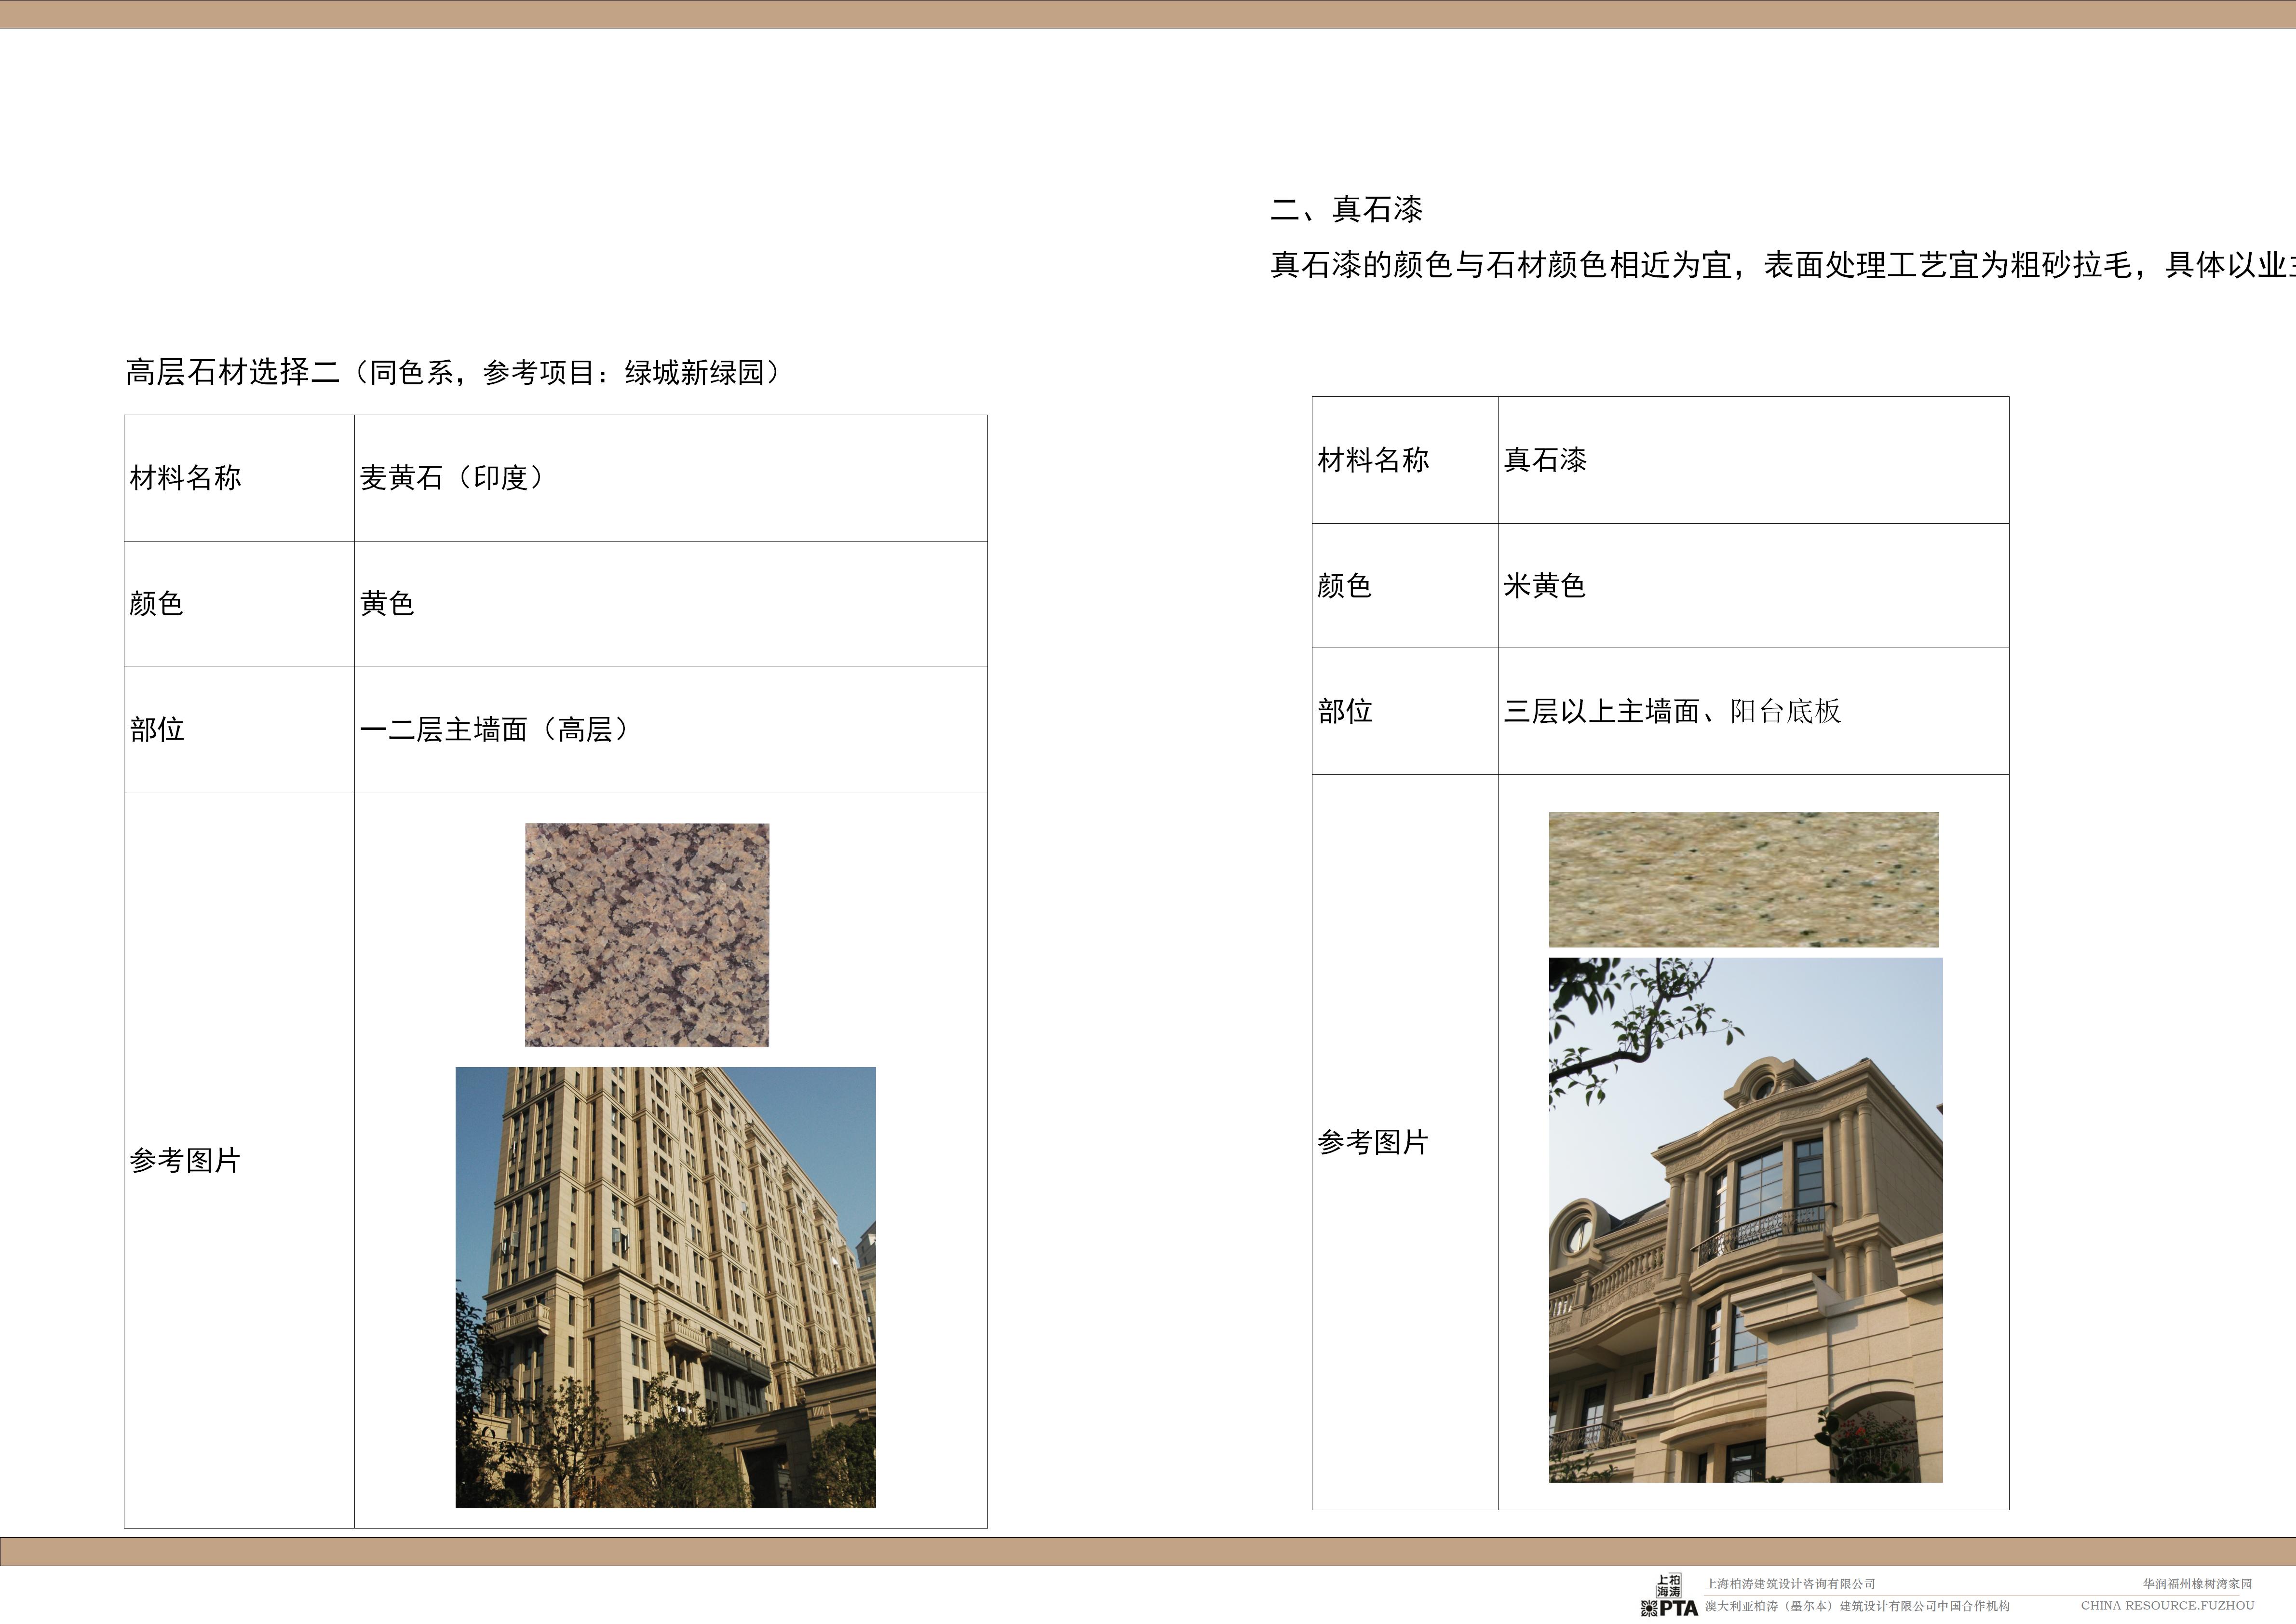Image resolution: width=2296 pixels, height=1624 pixels.
Task: Click the 一二层主墙面（高层）cell text
Action: [x=494, y=729]
